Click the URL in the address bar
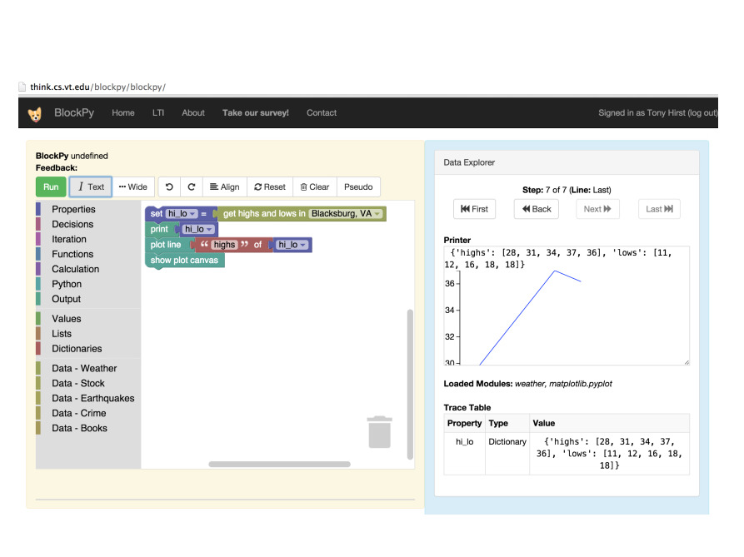Screen dimensions: 744x557 [x=97, y=87]
